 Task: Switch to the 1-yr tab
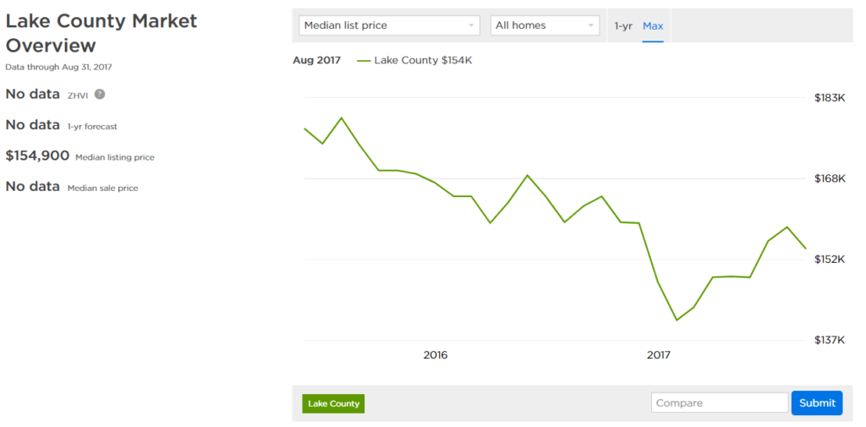[x=623, y=26]
